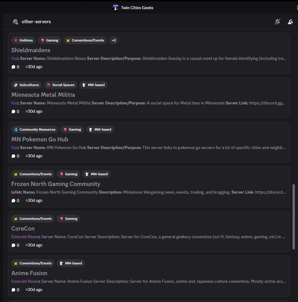Expand the +2 hidden tags on Shieldmaidens
The image size is (298, 302).
tap(114, 40)
